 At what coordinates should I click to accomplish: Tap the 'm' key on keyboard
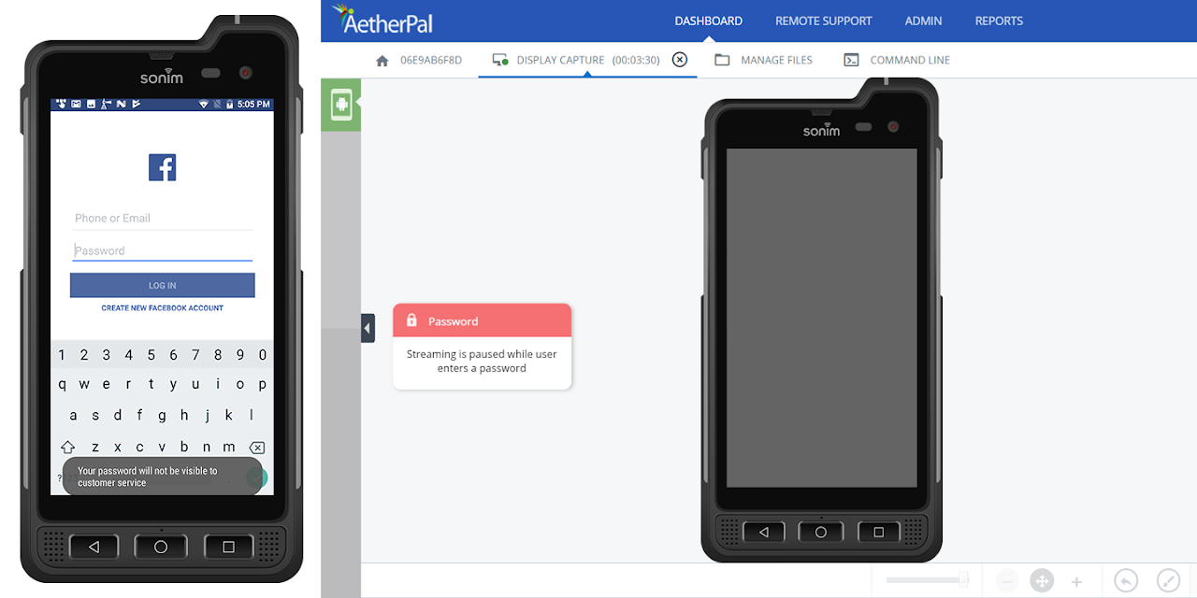click(230, 447)
